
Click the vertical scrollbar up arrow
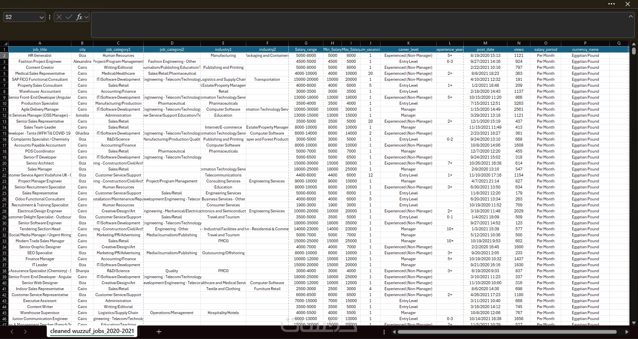tap(634, 44)
